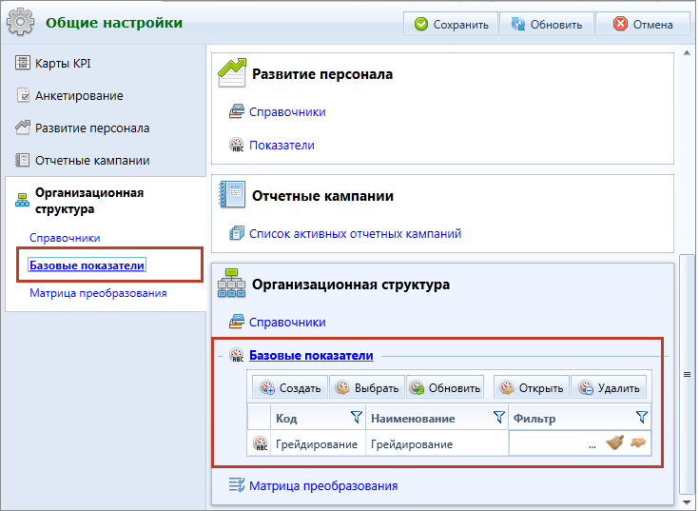Select Развитие персонала sidebar item
The image size is (699, 511).
92,128
